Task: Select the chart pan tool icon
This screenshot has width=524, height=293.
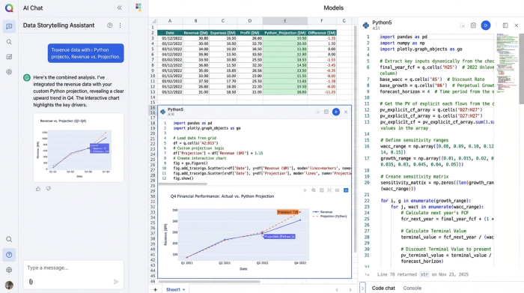Action: pos(305,190)
